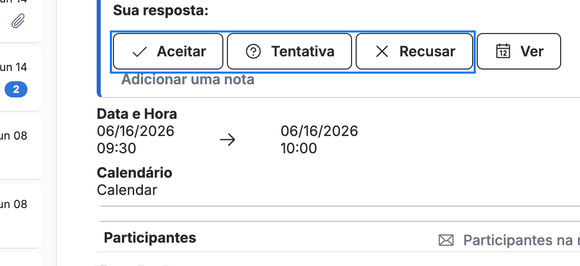The image size is (580, 266).
Task: Select the start date above 09:30
Action: tap(135, 131)
